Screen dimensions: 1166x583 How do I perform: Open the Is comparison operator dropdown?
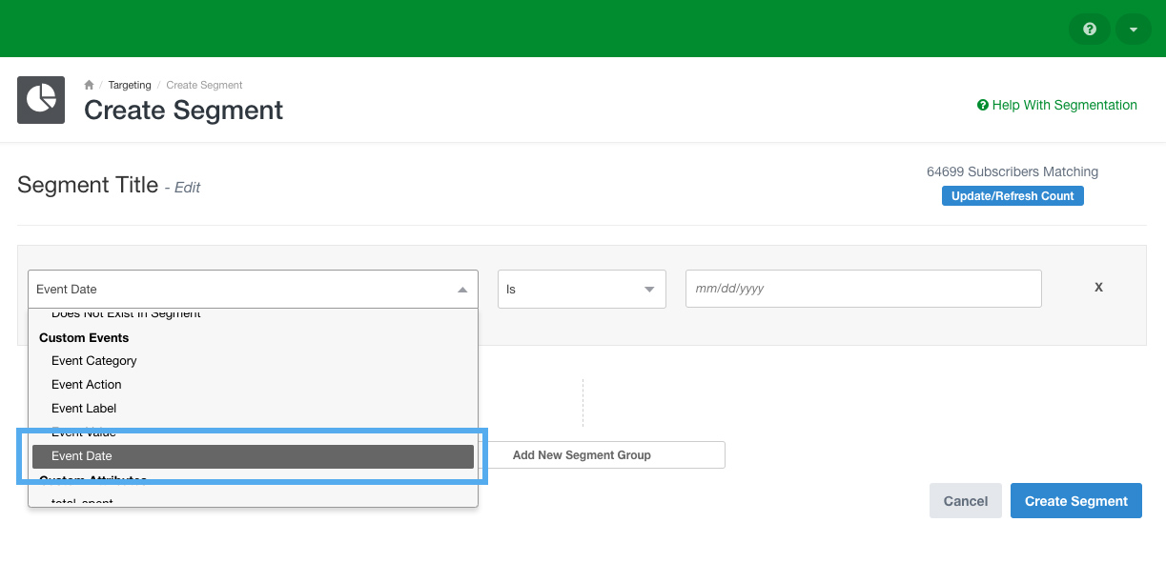(x=582, y=289)
